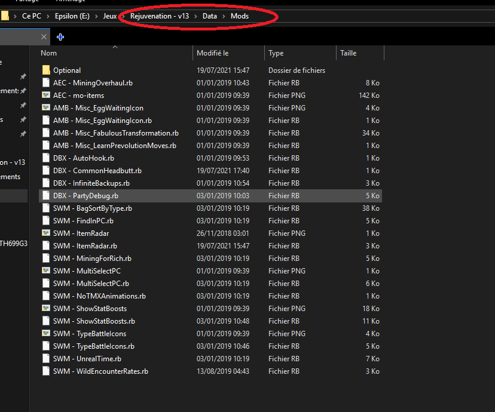Click the date 01/01/2019 10:43
495x412 pixels.
223,83
